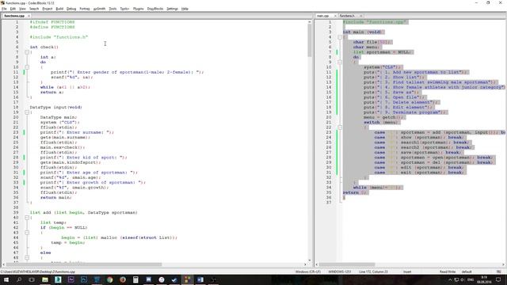Click the right editor horizontal scrollbar thumb
507x285 pixels.
[347, 264]
